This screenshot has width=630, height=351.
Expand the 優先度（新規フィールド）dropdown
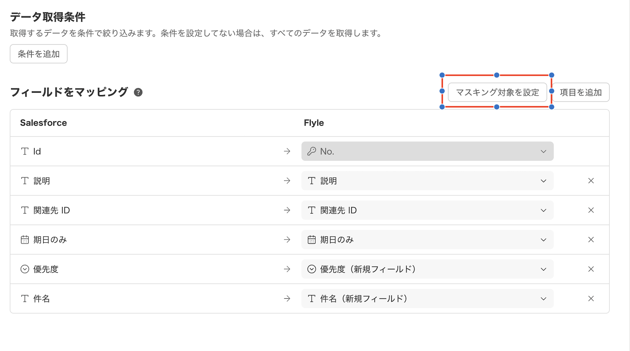tap(543, 269)
